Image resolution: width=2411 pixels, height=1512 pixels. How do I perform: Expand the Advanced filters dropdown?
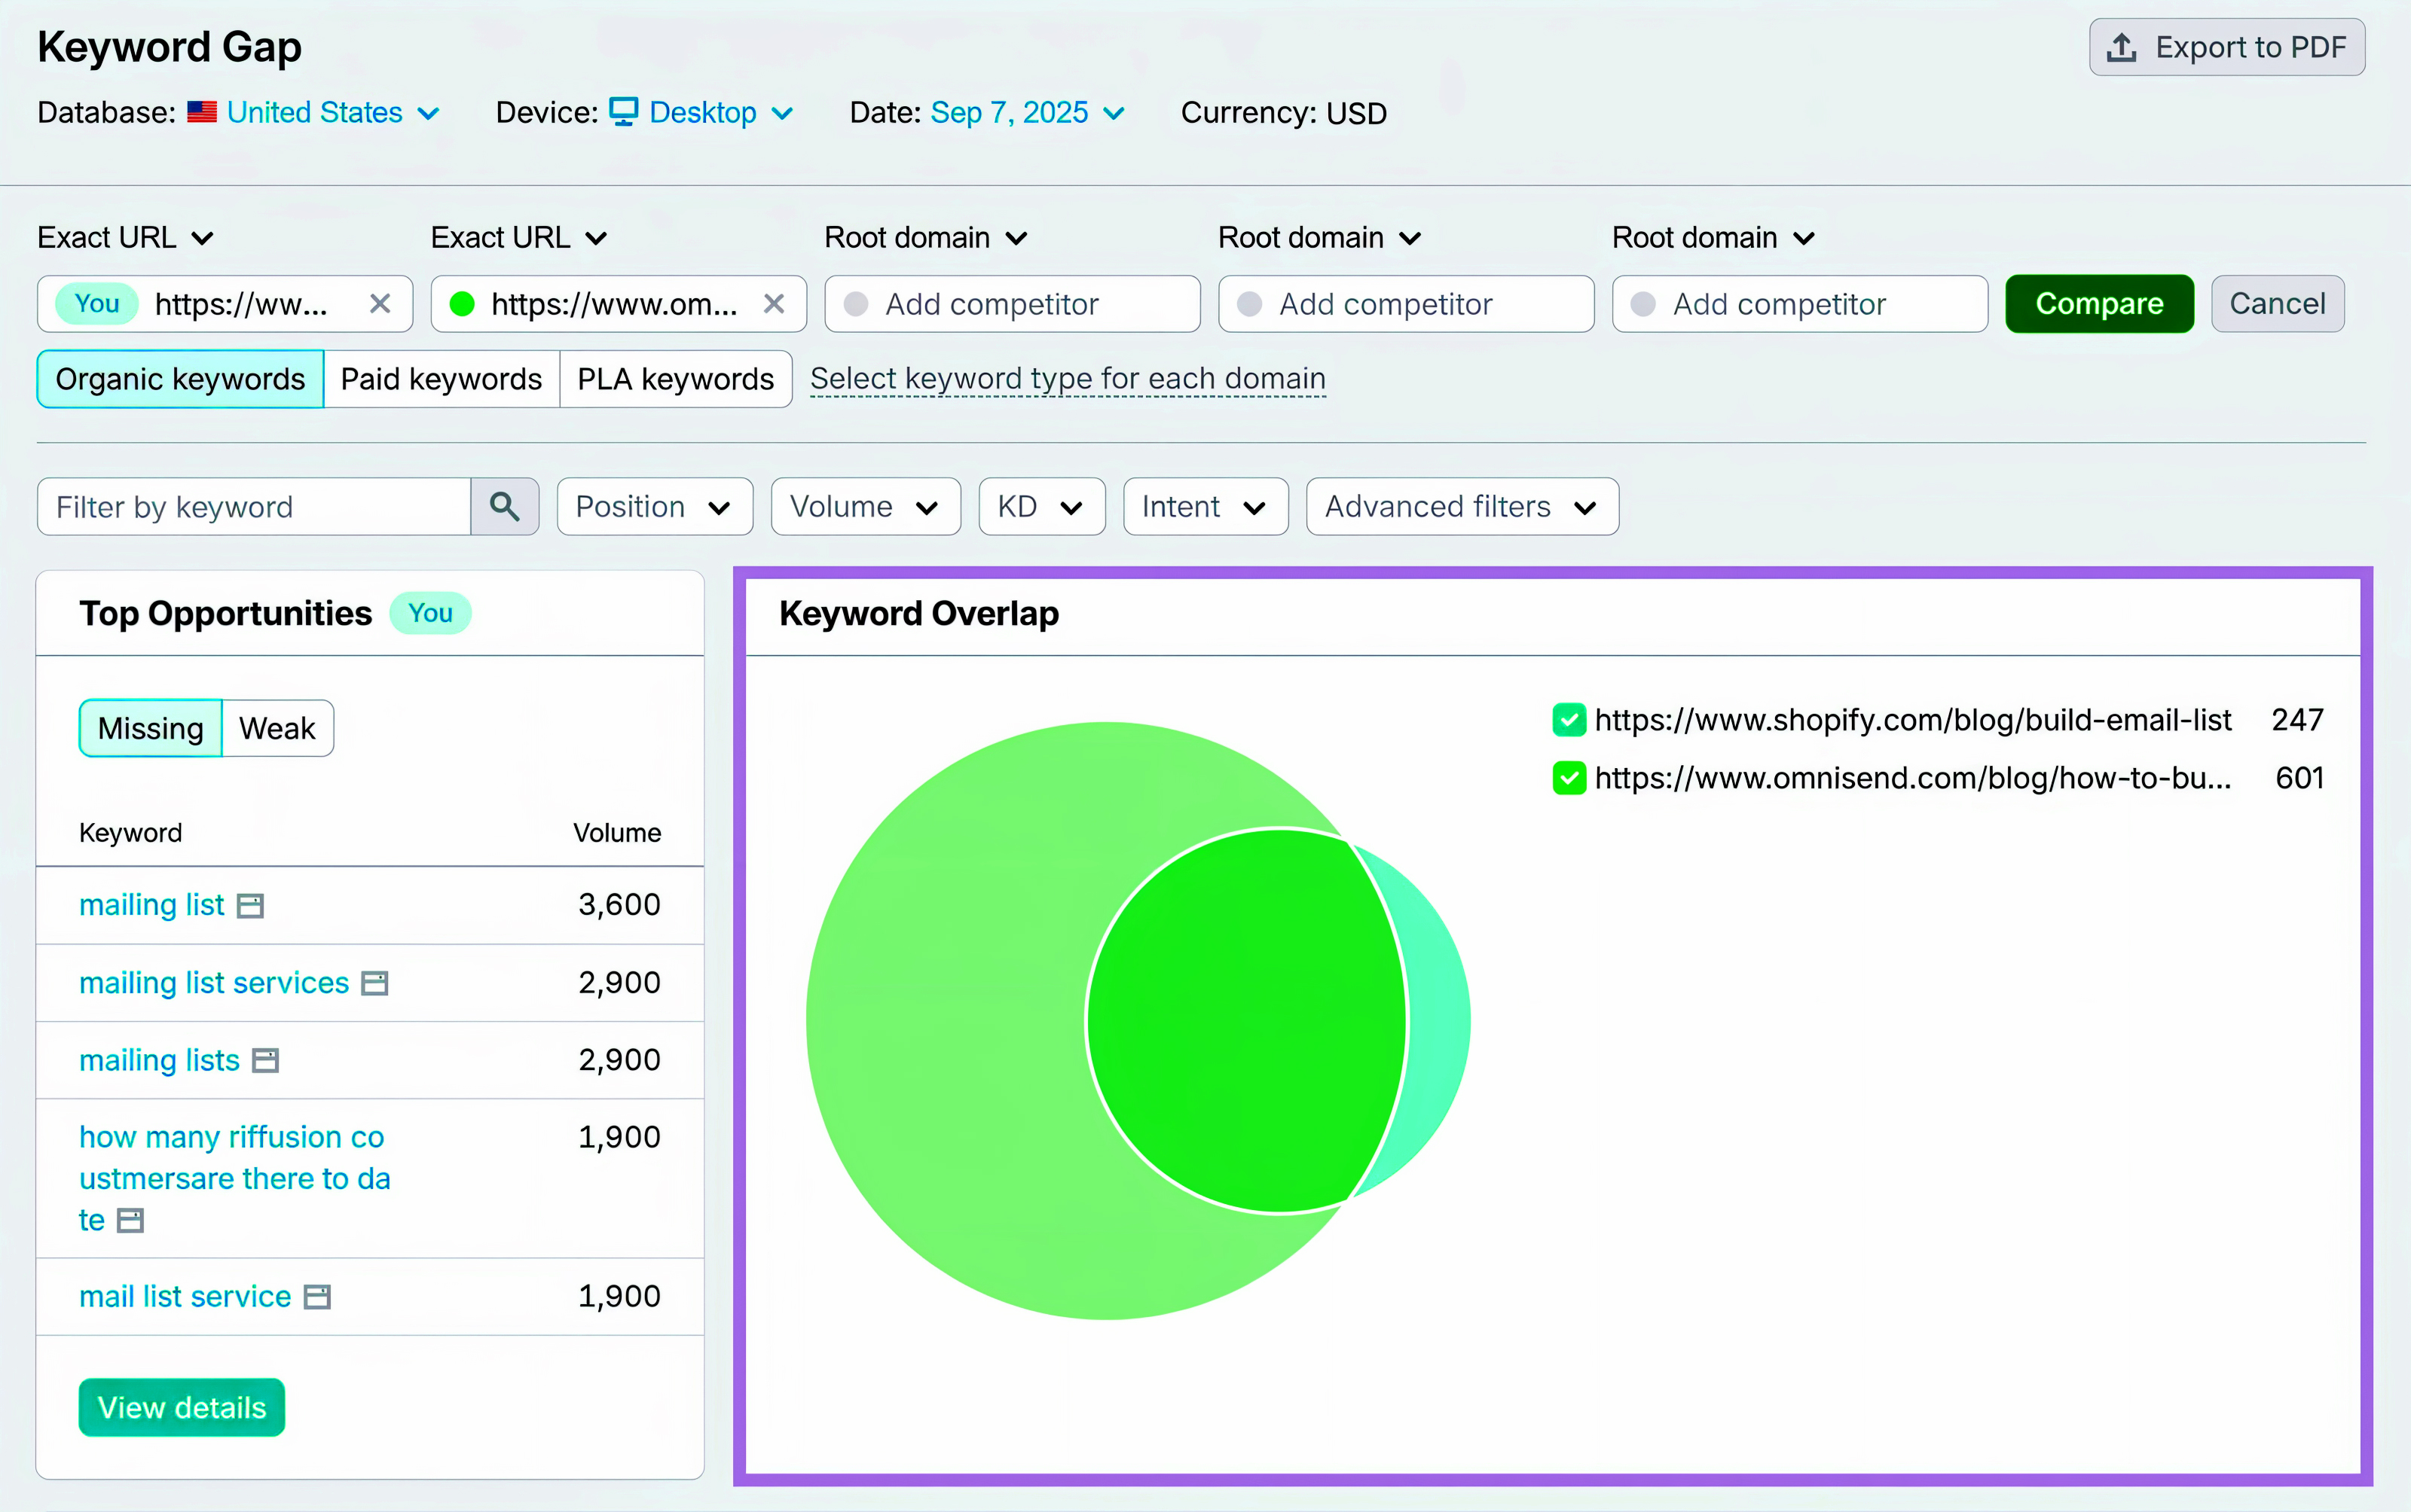coord(1459,506)
